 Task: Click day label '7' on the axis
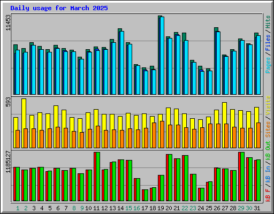[x=66, y=208]
